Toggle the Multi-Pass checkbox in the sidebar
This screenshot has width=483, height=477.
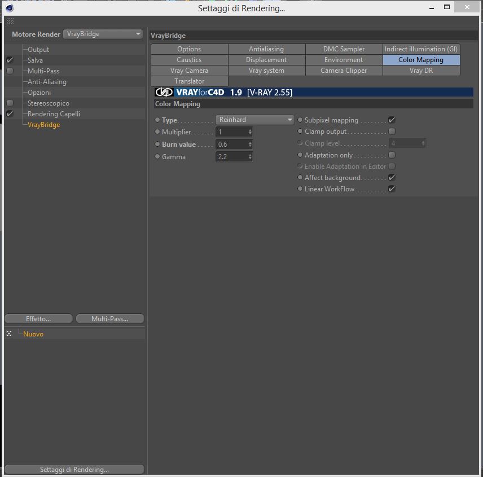[10, 71]
